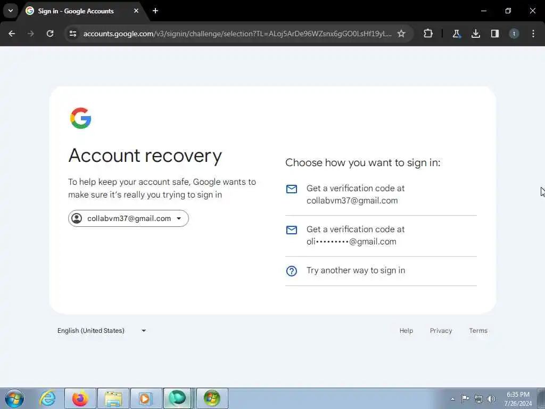Image resolution: width=545 pixels, height=409 pixels.
Task: Open the volume speaker tray icon
Action: click(491, 399)
